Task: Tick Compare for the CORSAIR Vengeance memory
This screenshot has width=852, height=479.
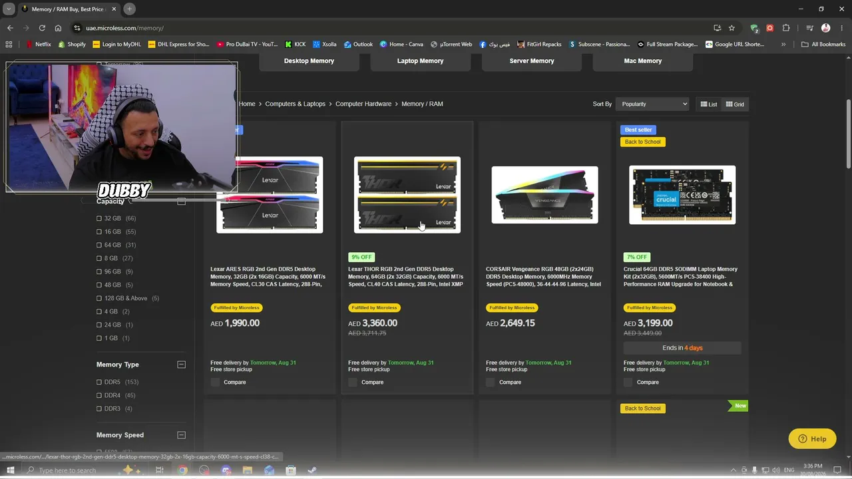Action: pos(491,382)
